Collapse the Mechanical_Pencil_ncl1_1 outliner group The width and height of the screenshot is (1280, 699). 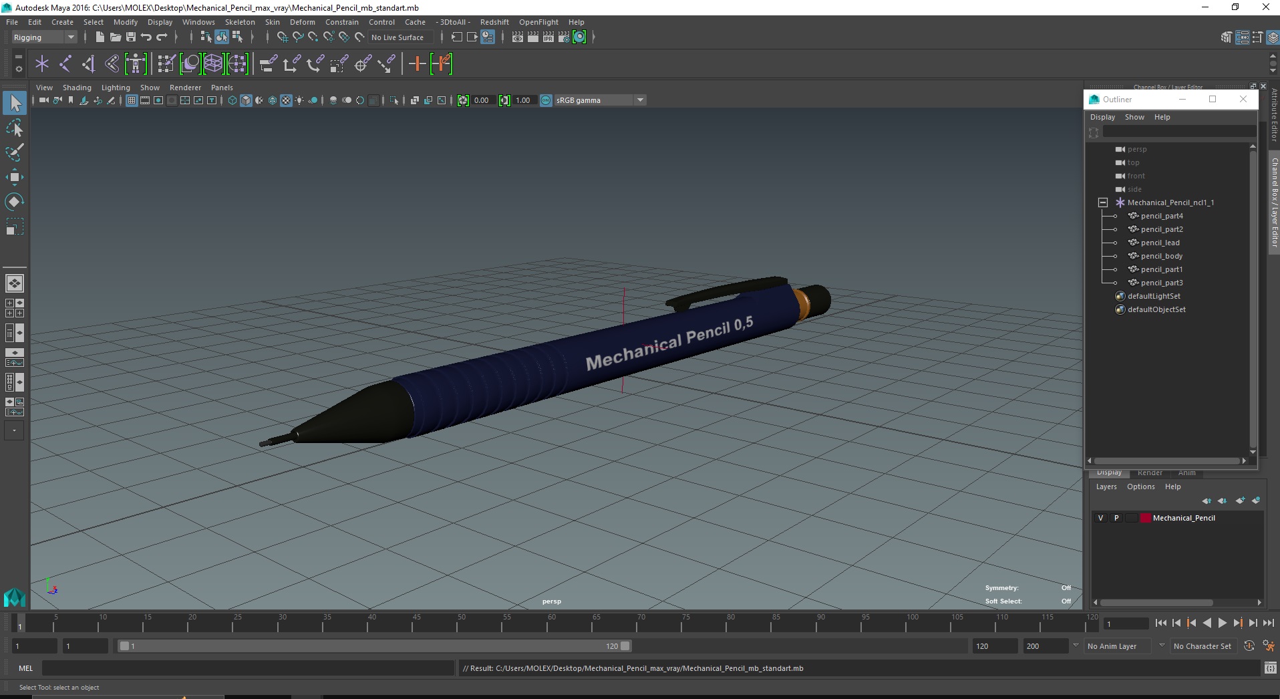coord(1103,202)
